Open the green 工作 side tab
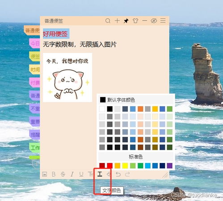The height and width of the screenshot is (201, 223). [x=34, y=148]
